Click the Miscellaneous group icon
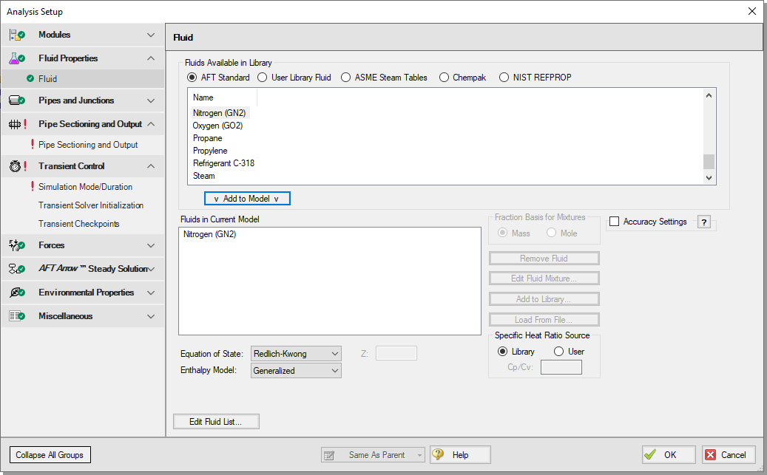The height and width of the screenshot is (475, 767). pos(17,316)
